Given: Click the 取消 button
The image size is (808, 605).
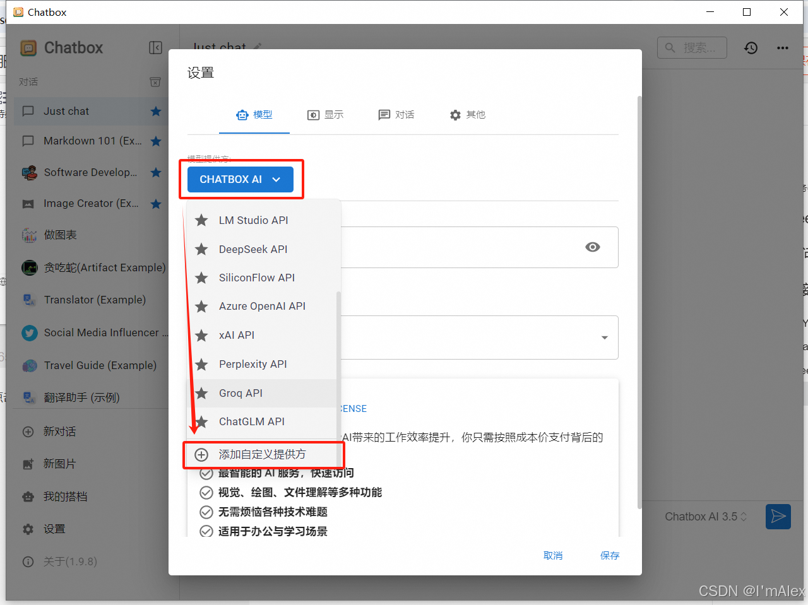Looking at the screenshot, I should (552, 555).
